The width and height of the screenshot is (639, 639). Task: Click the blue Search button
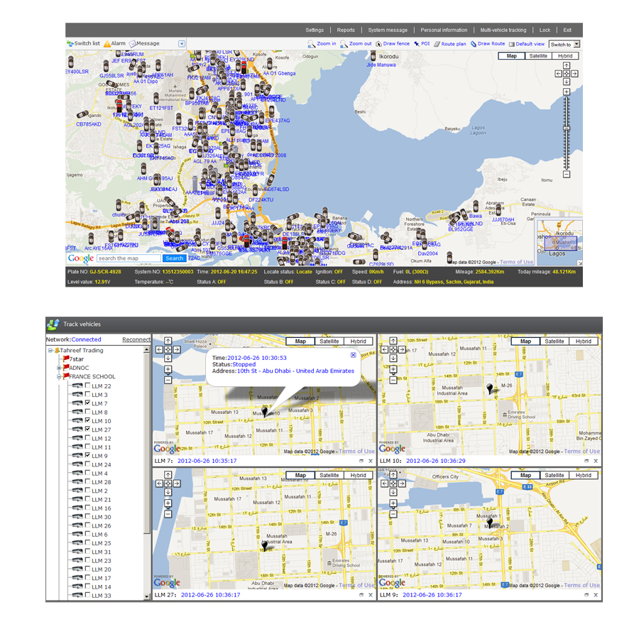(175, 258)
